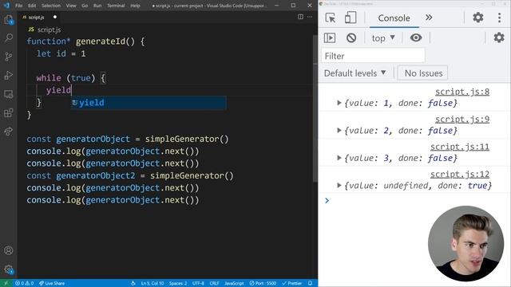Screen dimensions: 511x287
Task: Start Live Share from status bar
Action: point(52,283)
